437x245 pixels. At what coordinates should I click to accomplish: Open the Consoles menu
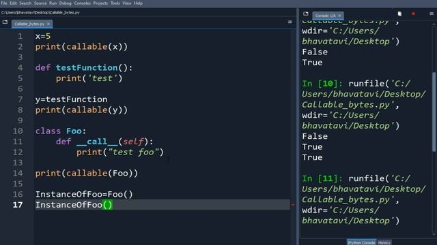coord(82,3)
